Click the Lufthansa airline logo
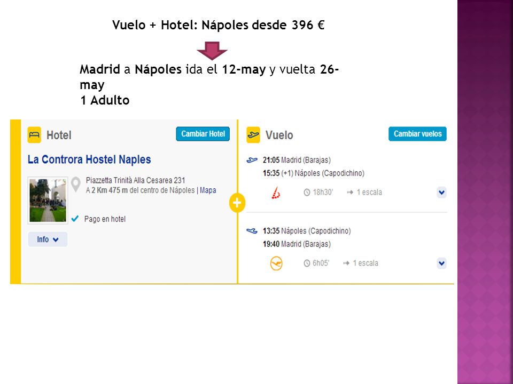513x384 pixels. coord(276,263)
